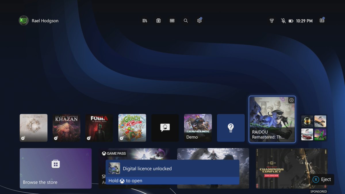Click the X button icon beside Eject
This screenshot has height=194, width=345.
316,179
